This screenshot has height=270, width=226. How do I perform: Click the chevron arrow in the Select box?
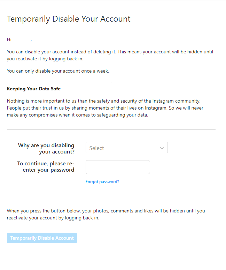point(162,148)
